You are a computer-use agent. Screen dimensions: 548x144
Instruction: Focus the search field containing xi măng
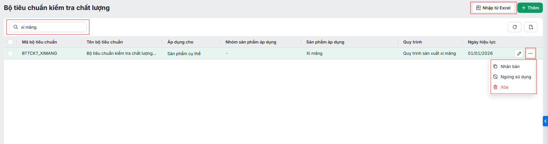(x=48, y=27)
